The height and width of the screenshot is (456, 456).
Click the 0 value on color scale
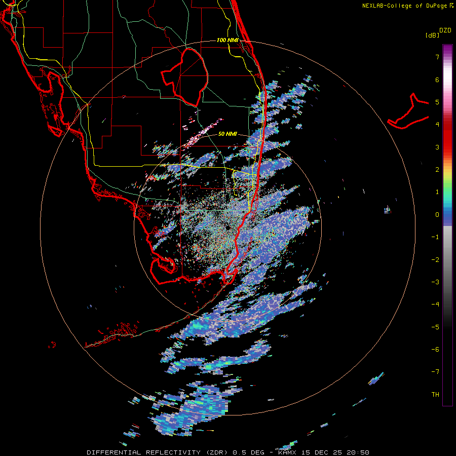437,215
